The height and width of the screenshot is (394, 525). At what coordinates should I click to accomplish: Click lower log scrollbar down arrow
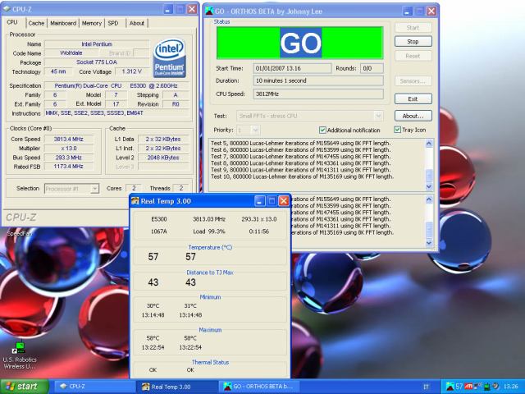[429, 243]
